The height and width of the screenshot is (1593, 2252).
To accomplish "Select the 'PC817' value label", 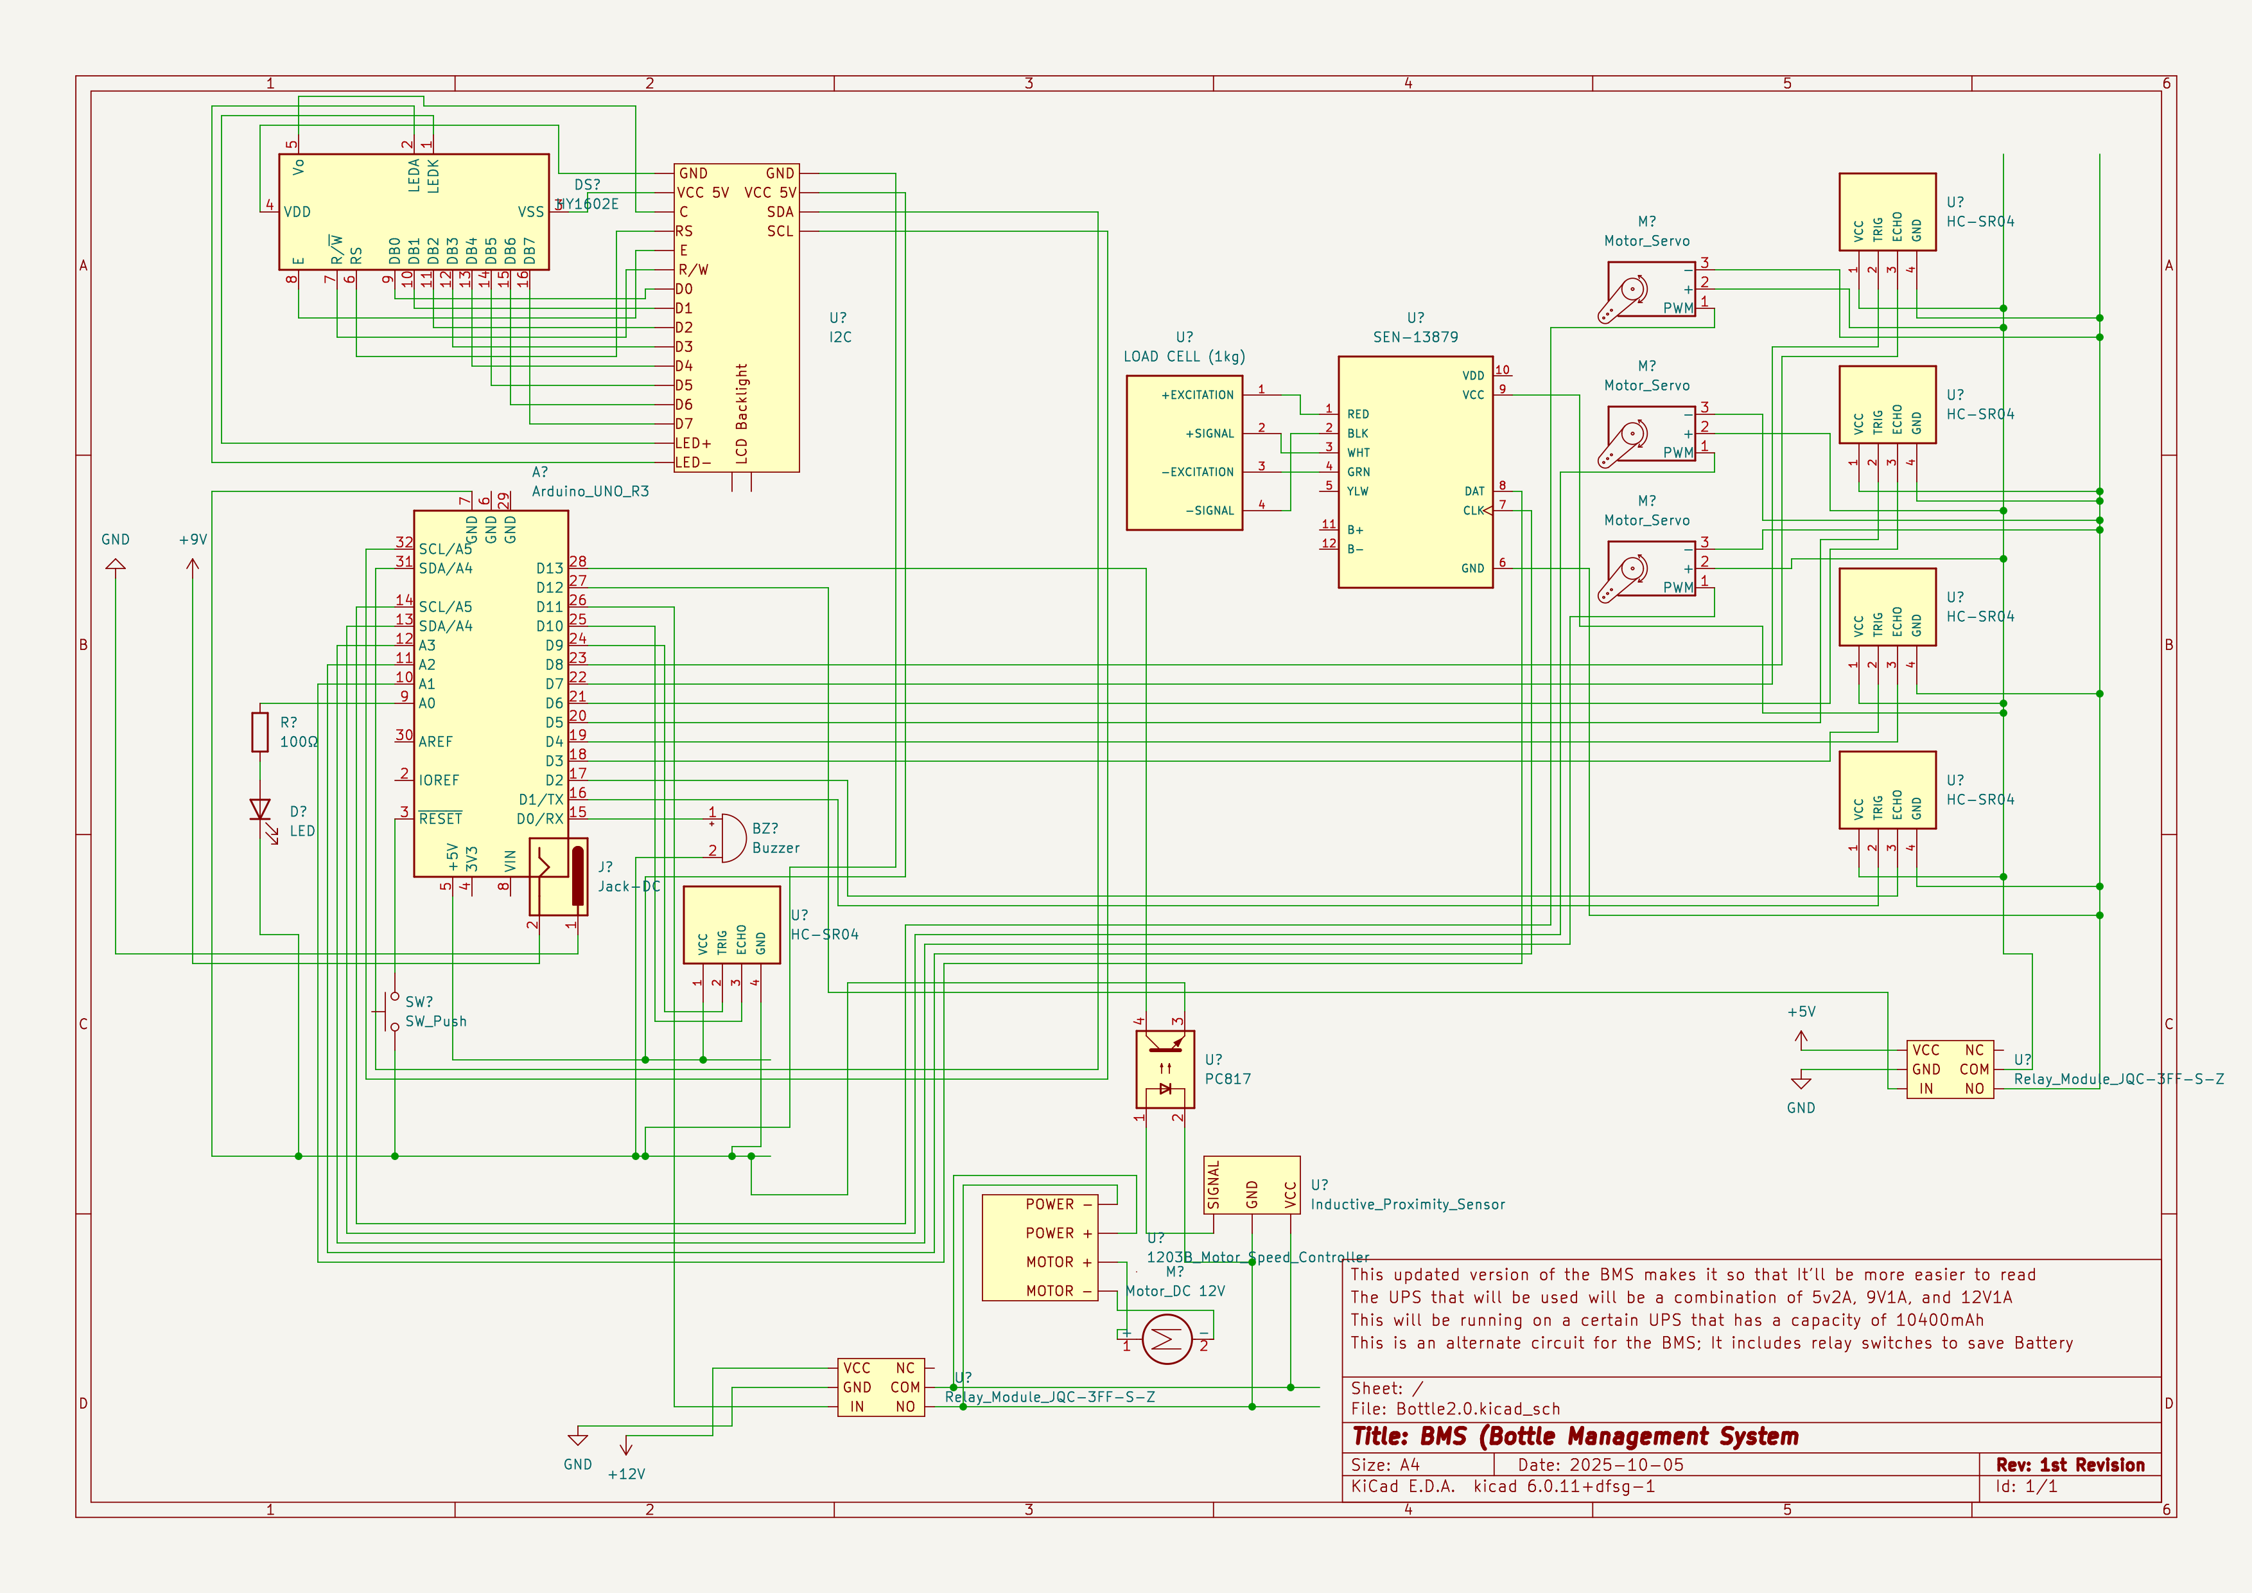I will coord(1228,1079).
